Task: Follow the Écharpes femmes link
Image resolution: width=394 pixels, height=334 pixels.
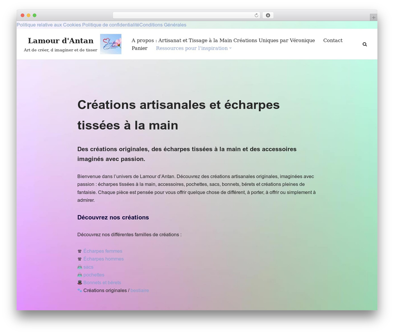Action: click(x=103, y=251)
